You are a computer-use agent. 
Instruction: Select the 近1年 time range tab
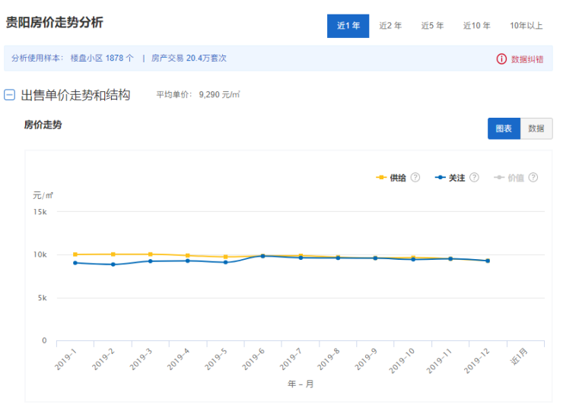point(348,26)
